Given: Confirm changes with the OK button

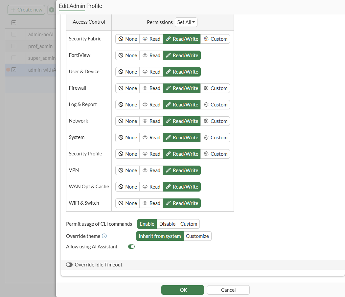Looking at the screenshot, I should (183, 290).
